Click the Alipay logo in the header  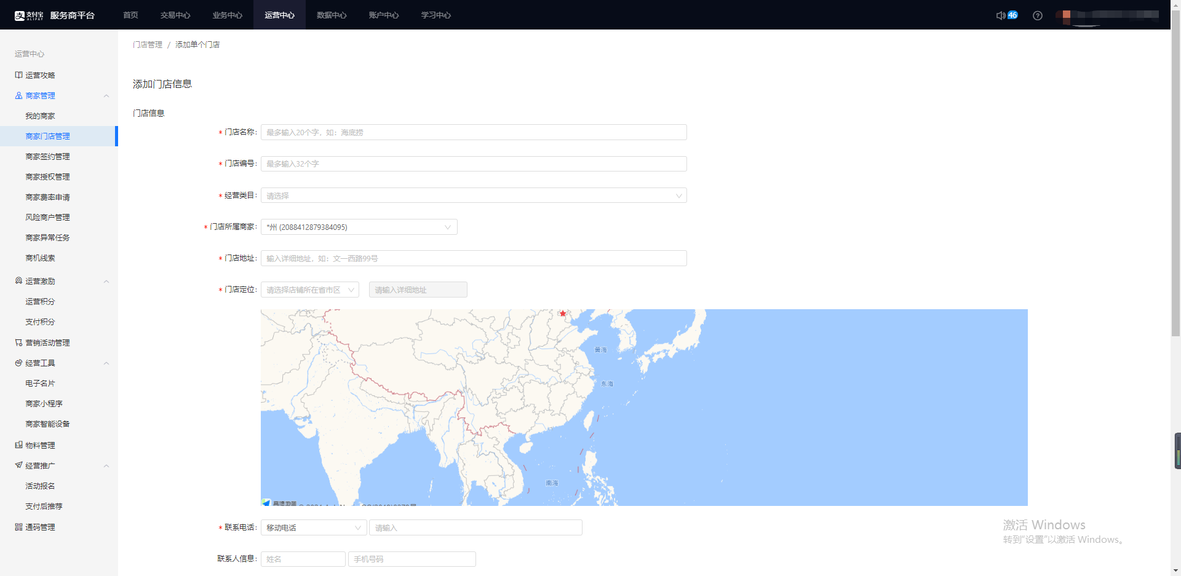pos(29,15)
